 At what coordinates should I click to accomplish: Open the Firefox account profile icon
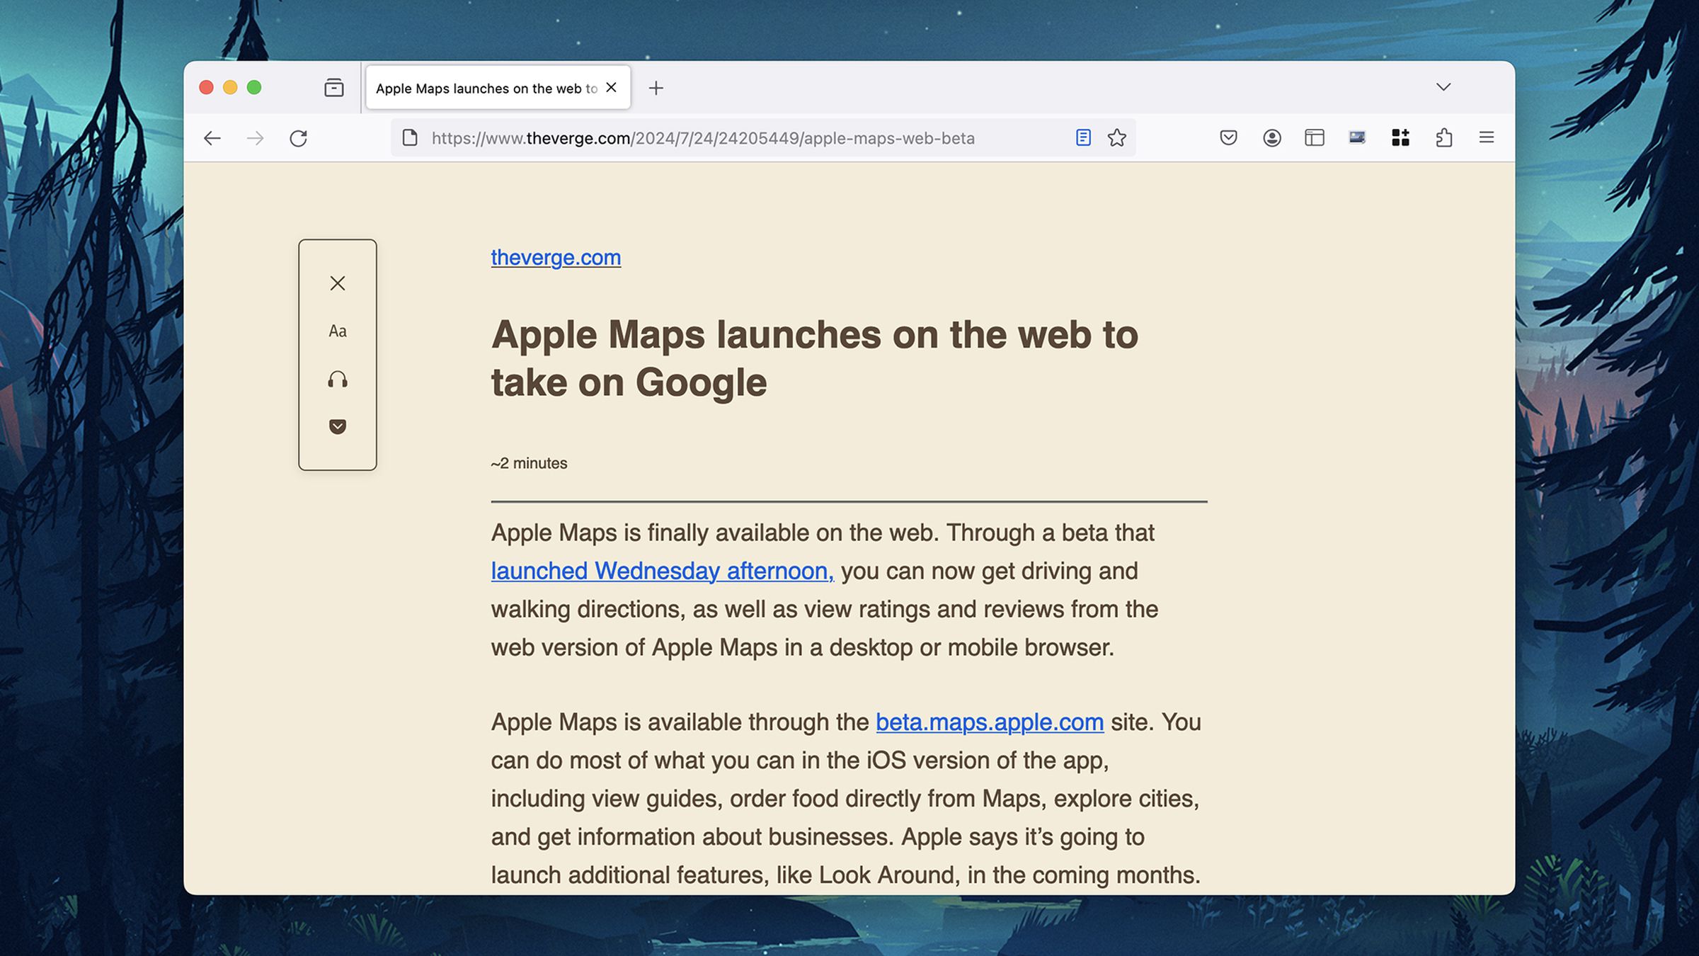click(1272, 137)
